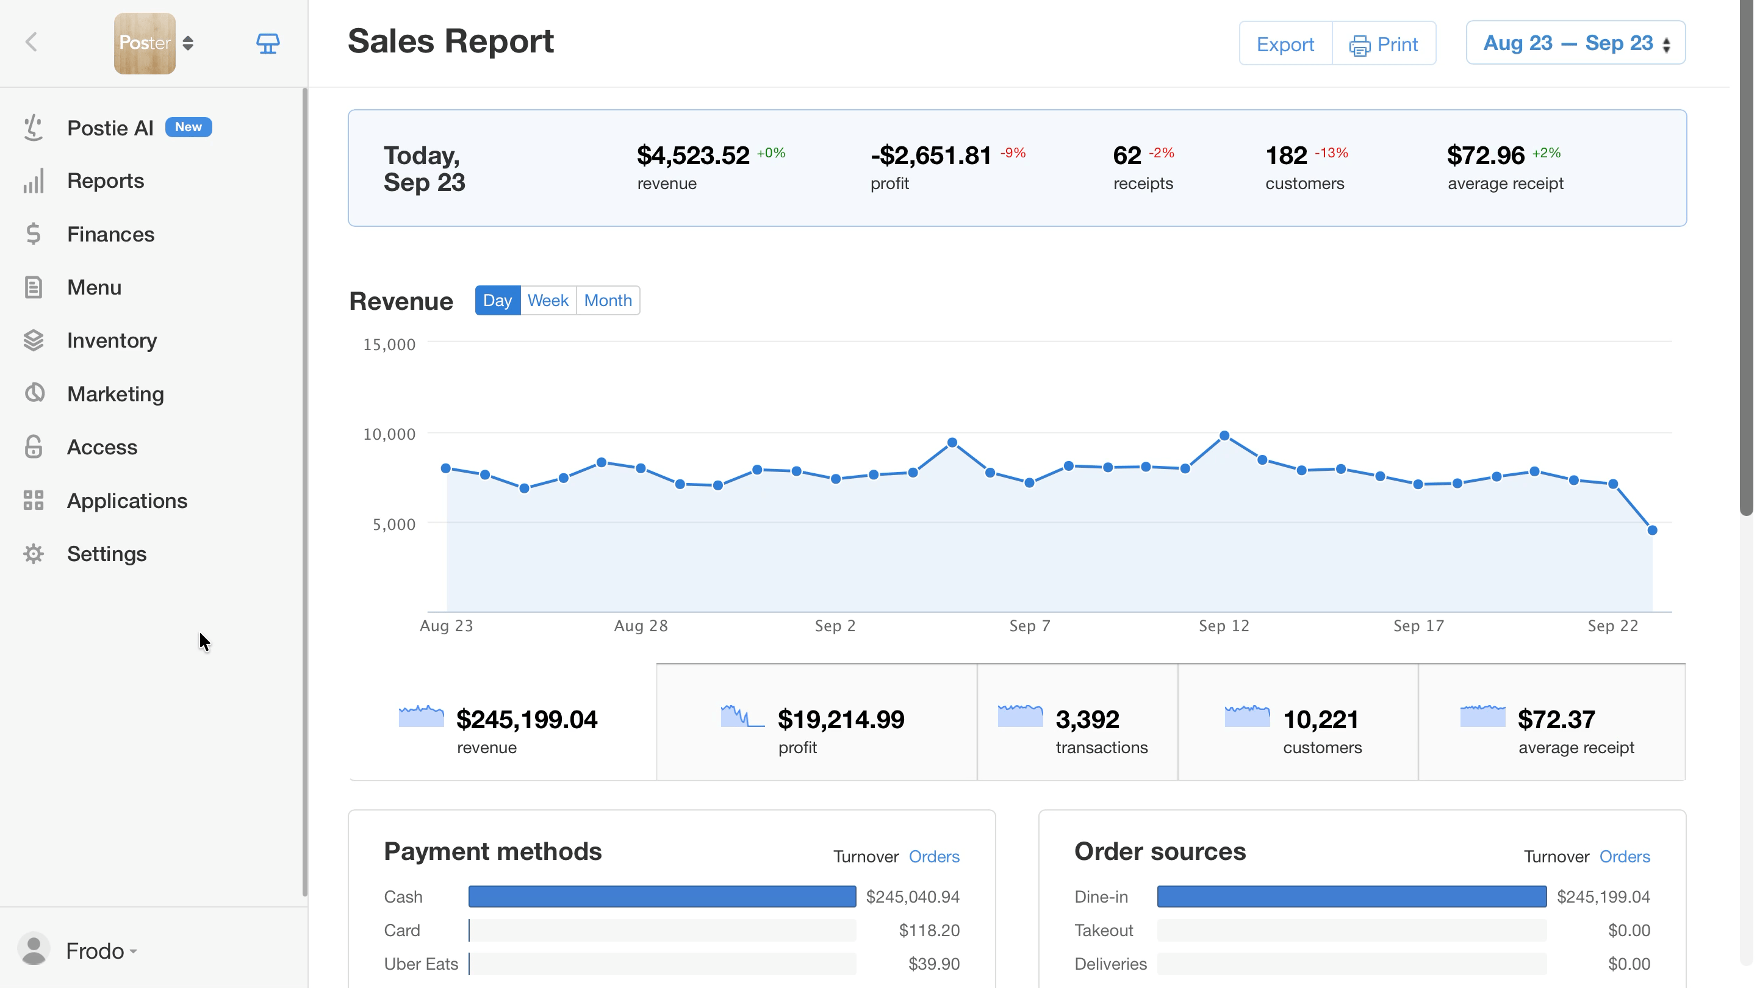
Task: Click today's -$2,651.81 profit figure
Action: click(930, 155)
